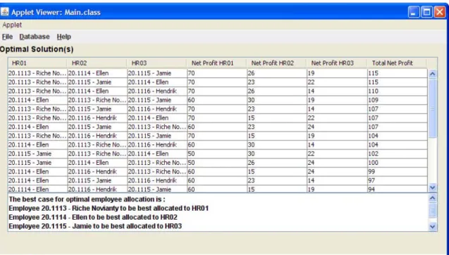Click the Net Profit HR03 column header
Viewport: 449px width, 255px height.
[x=336, y=63]
